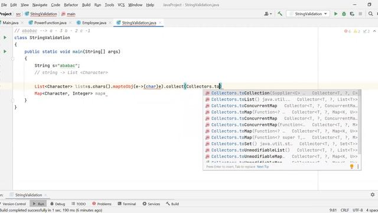Open the Tools menu
This screenshot has height=213, width=378.
click(109, 5)
